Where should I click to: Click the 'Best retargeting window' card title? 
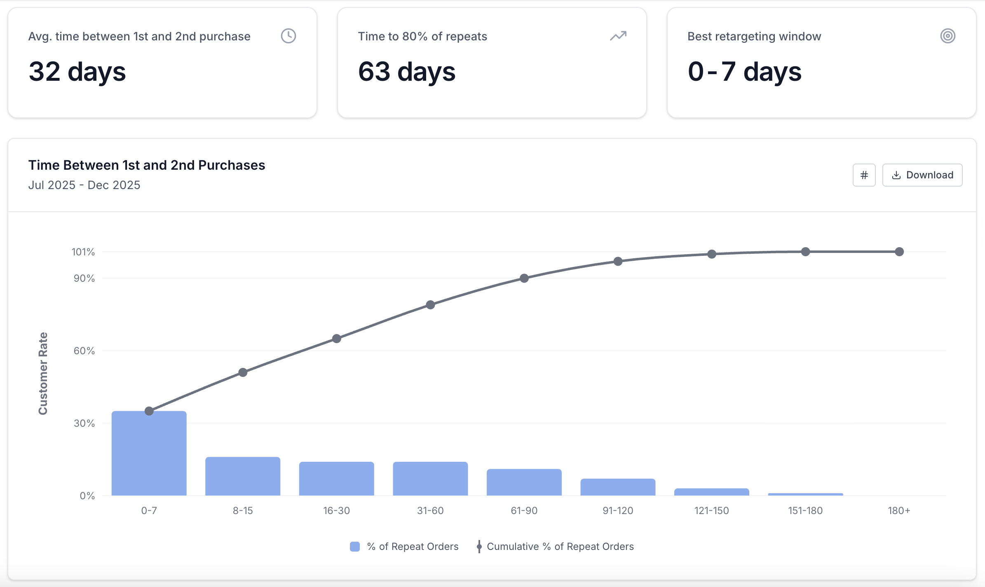coord(754,36)
